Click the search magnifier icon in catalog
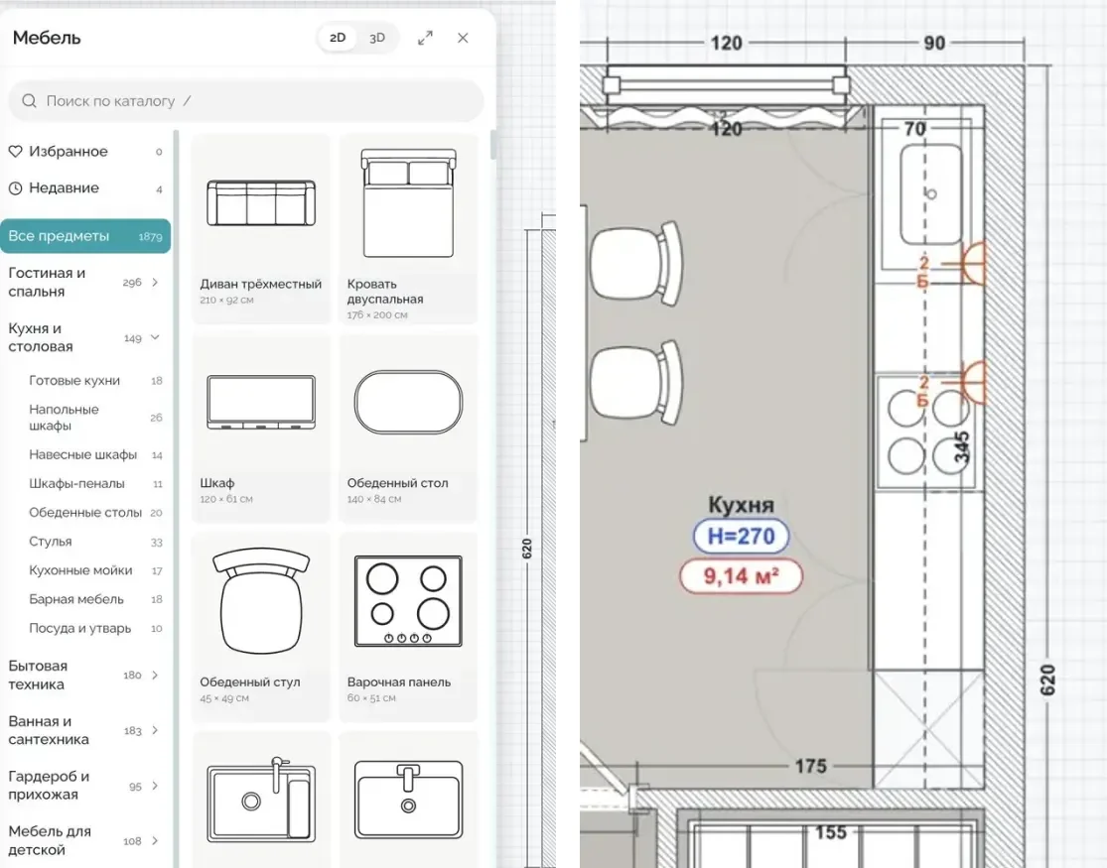Screen dimensions: 1107x868 tap(29, 101)
